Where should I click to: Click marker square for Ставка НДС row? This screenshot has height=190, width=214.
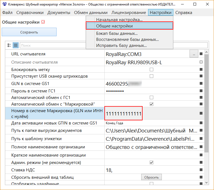tap(201, 170)
